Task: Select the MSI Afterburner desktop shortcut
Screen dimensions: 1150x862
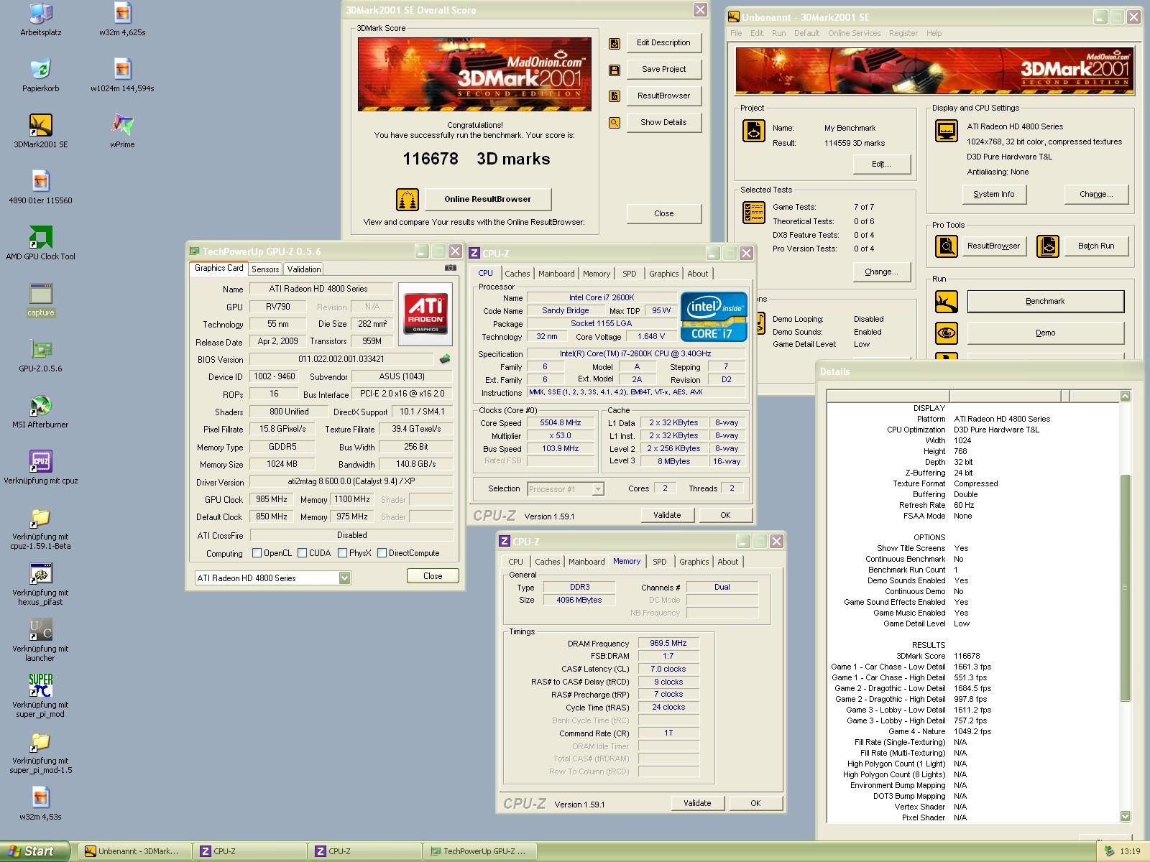Action: click(41, 412)
